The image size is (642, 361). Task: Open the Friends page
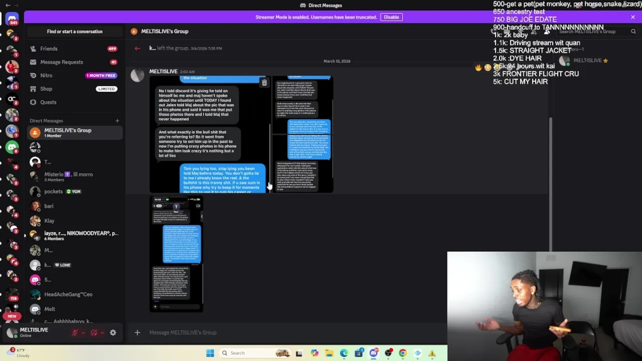pos(75,49)
